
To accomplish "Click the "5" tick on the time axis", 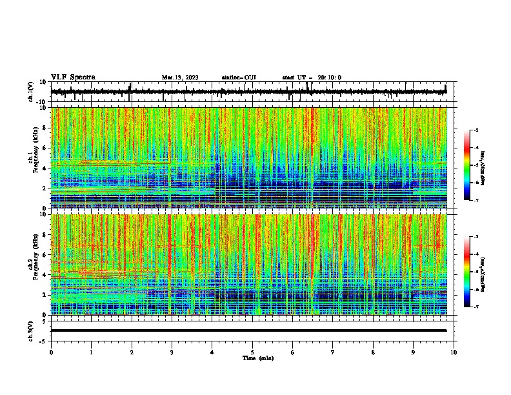I will (x=252, y=352).
